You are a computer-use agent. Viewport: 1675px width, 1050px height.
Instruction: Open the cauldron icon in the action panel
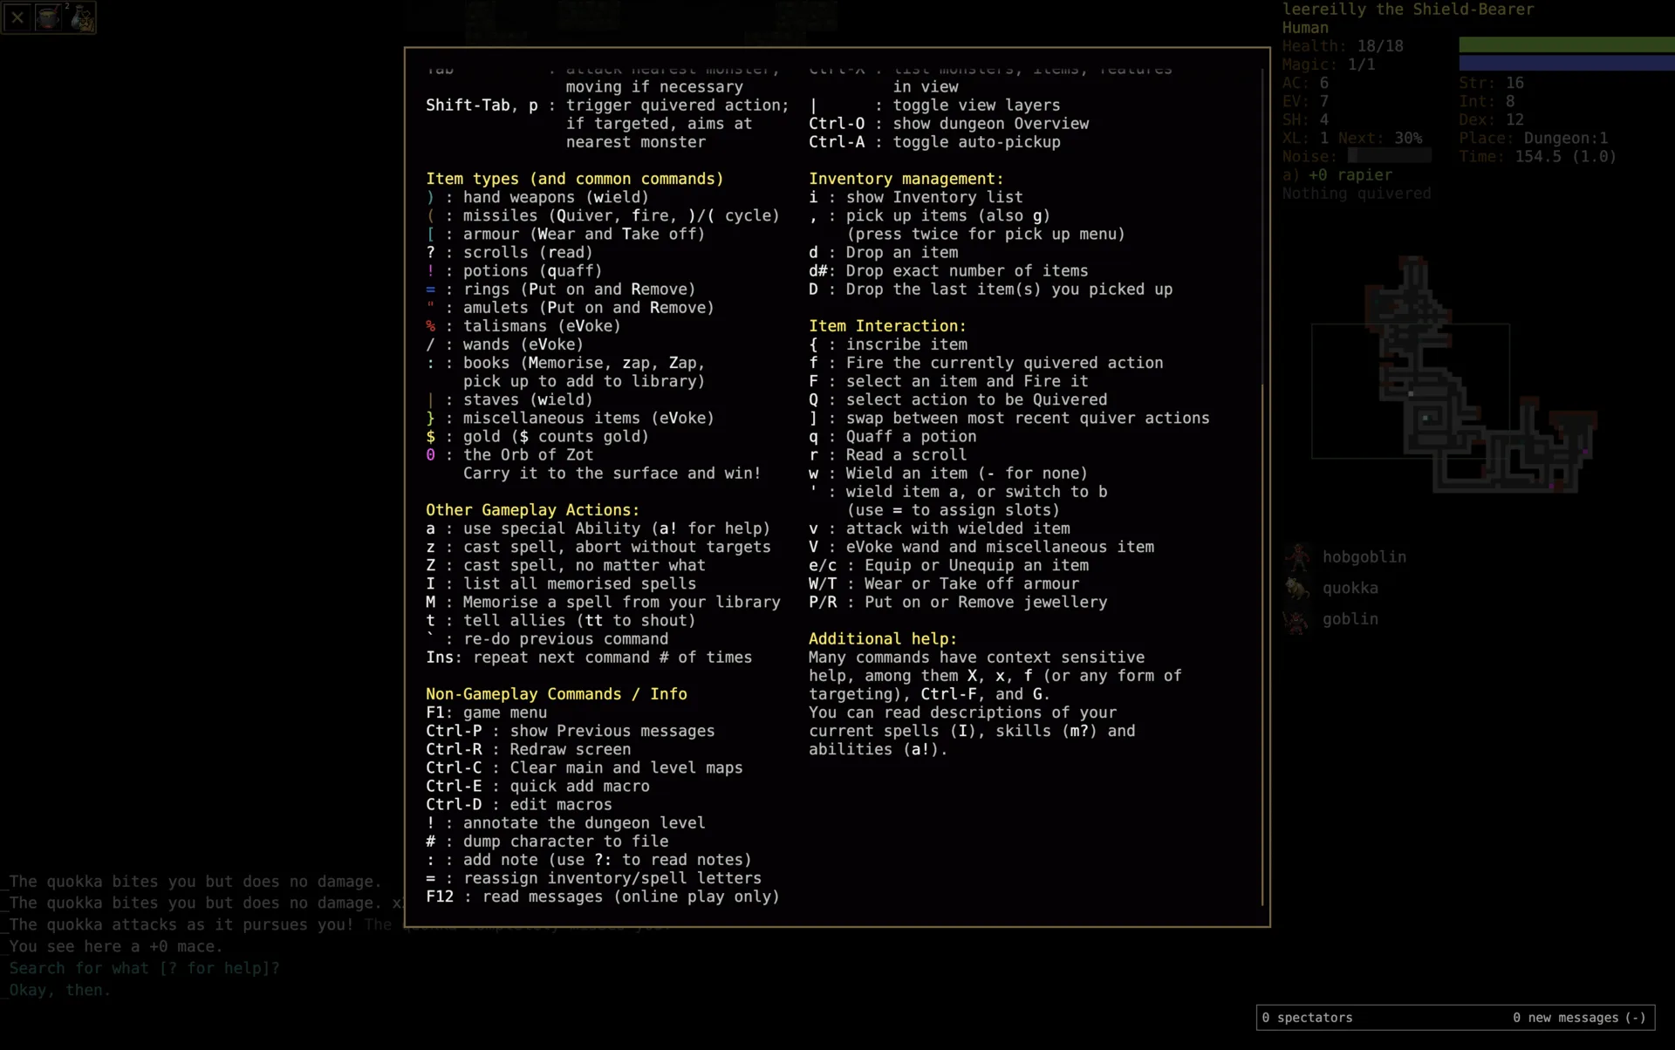tap(49, 17)
